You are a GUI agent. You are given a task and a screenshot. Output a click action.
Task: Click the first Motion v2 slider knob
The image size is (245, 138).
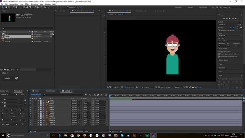pos(5,99)
